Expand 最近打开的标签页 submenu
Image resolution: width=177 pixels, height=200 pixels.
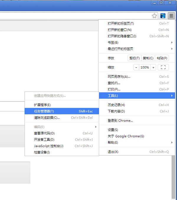pyautogui.click(x=137, y=49)
